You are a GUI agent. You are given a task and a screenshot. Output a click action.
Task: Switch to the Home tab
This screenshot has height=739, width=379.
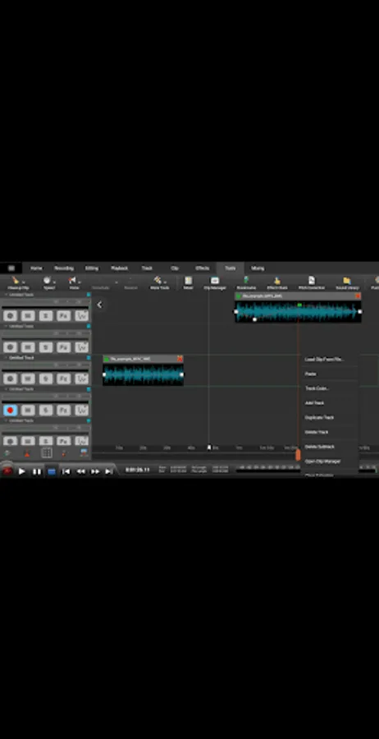[x=36, y=269]
